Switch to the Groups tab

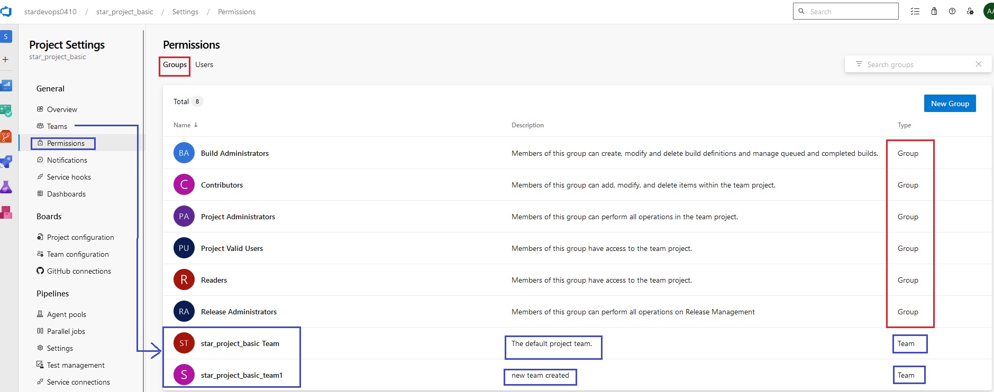[175, 64]
